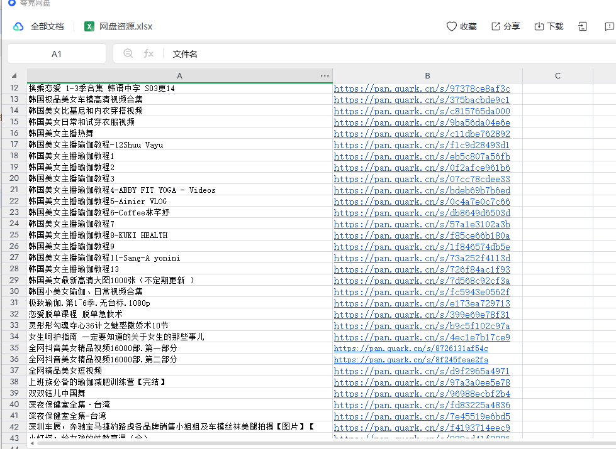Select column C header

(557, 75)
